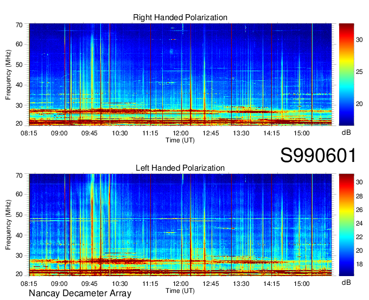Click the 40 frequency tick on the Right Handed plot

(20, 85)
